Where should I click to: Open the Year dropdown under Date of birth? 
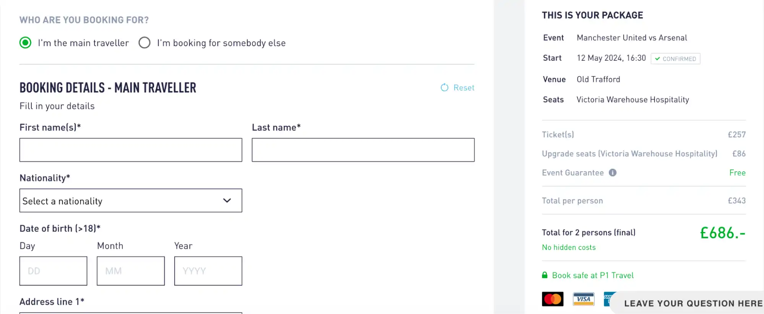(208, 271)
